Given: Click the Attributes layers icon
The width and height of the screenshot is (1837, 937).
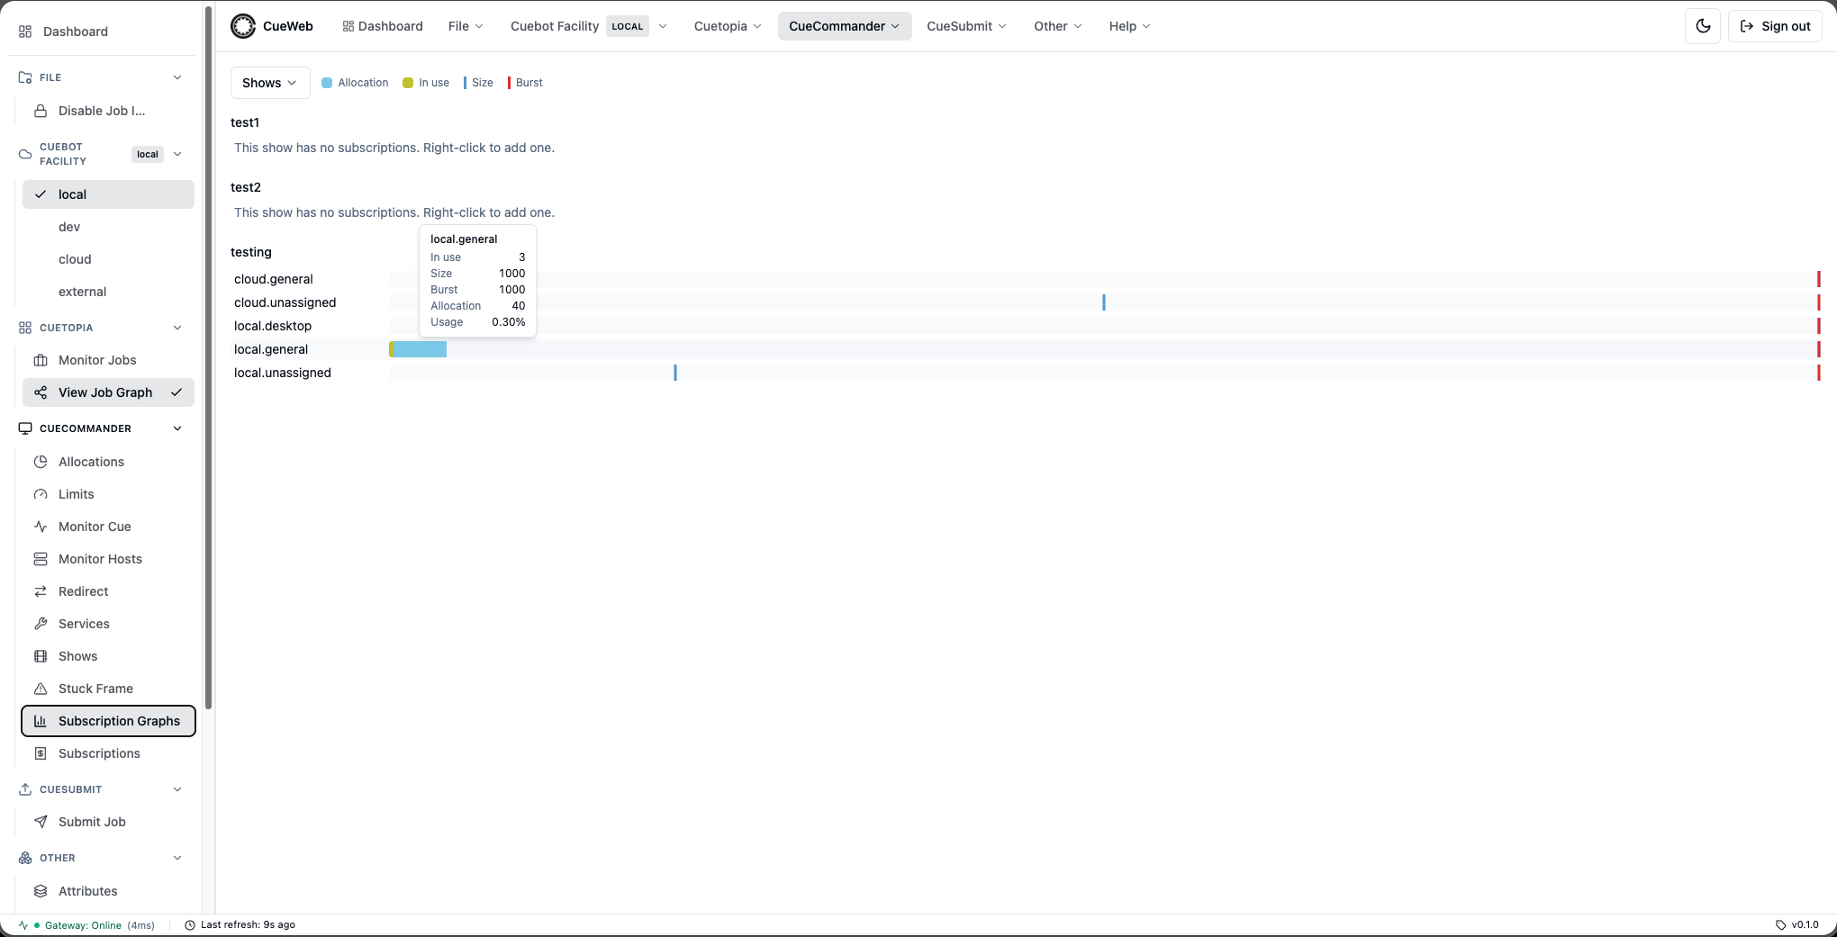Looking at the screenshot, I should 41,891.
